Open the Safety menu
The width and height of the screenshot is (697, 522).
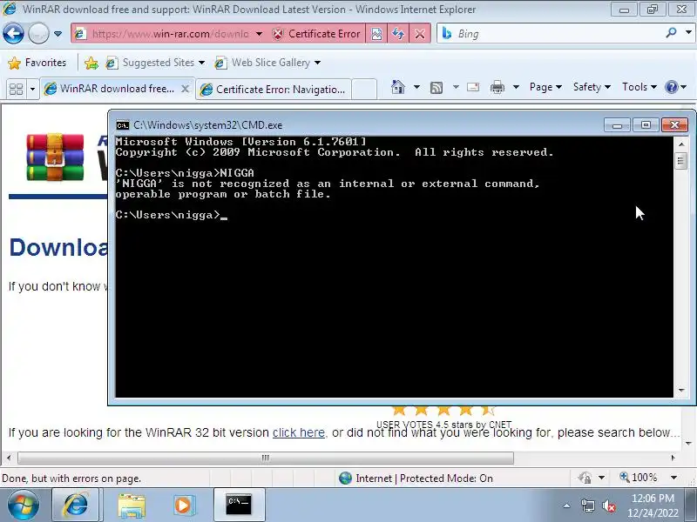click(592, 87)
